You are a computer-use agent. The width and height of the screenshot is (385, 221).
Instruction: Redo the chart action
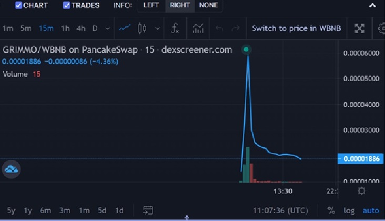(236, 28)
